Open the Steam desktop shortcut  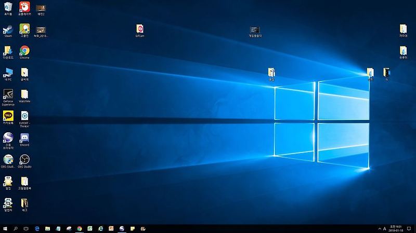click(x=8, y=31)
